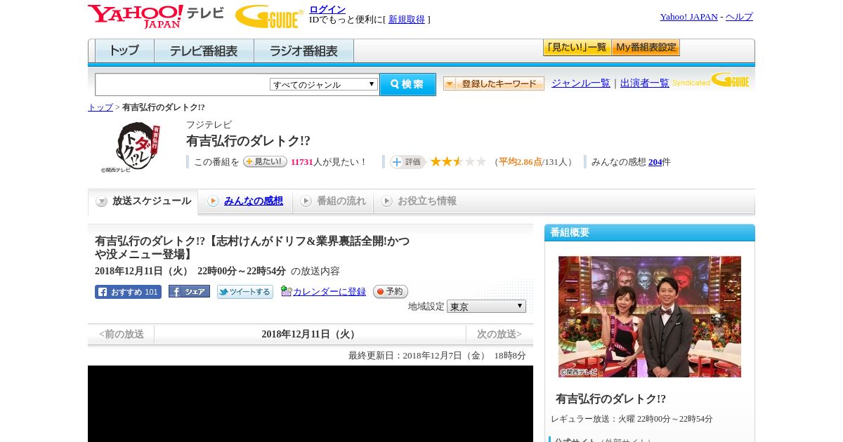The image size is (843, 442).
Task: Click the red 予約 button
Action: 390,292
